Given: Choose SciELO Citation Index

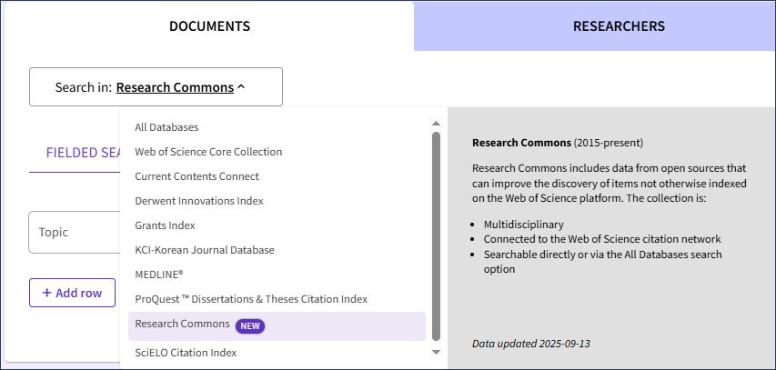Looking at the screenshot, I should tap(186, 353).
